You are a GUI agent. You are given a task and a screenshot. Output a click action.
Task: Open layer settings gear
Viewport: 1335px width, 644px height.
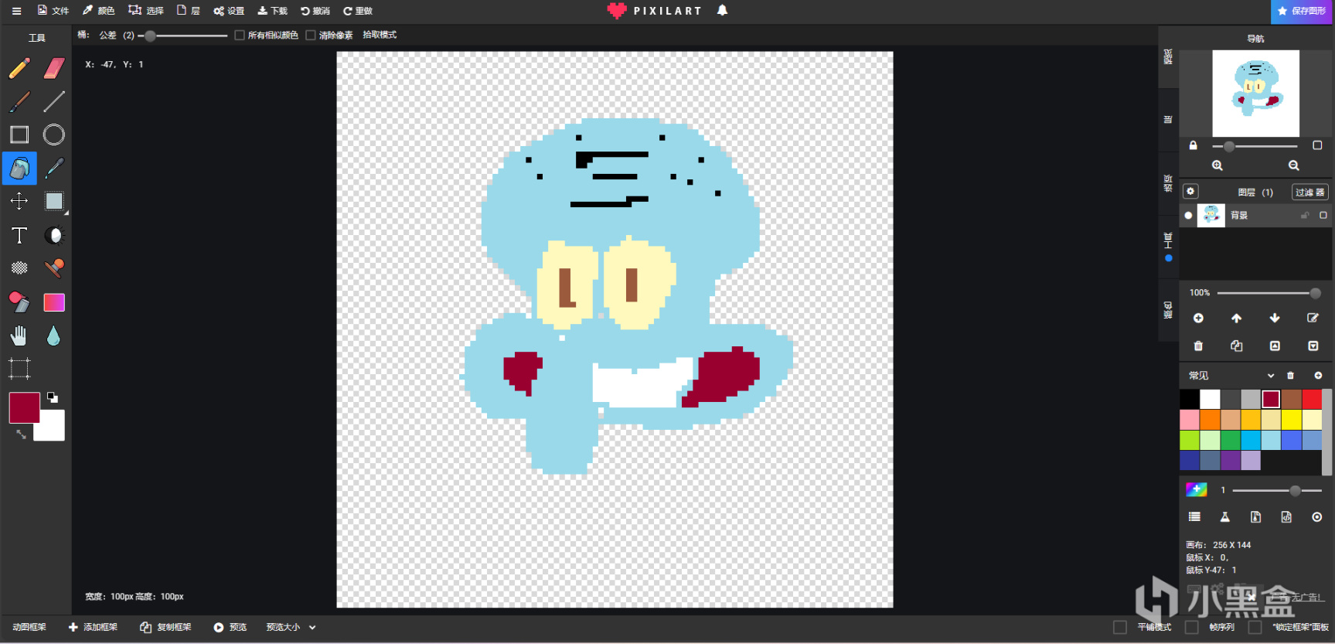click(1190, 191)
